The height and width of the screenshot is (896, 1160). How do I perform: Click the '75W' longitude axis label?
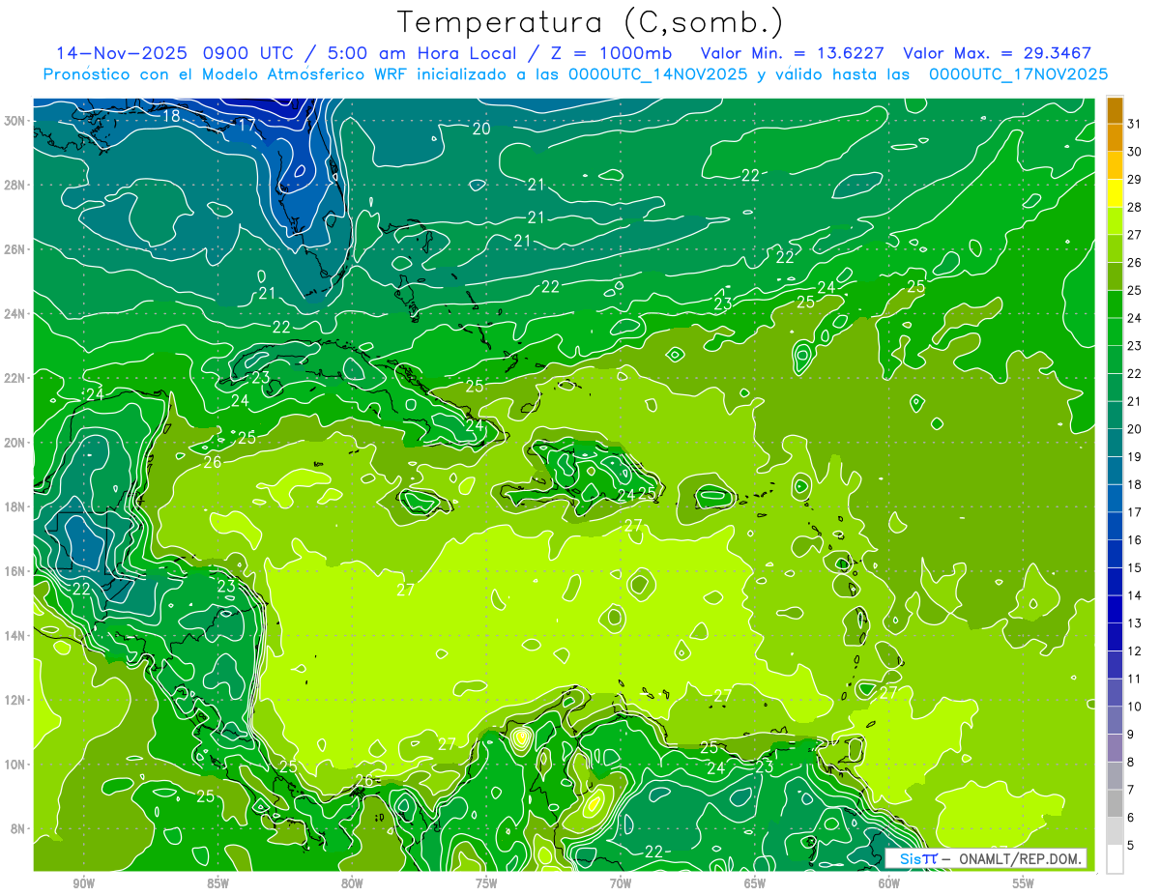(x=486, y=884)
